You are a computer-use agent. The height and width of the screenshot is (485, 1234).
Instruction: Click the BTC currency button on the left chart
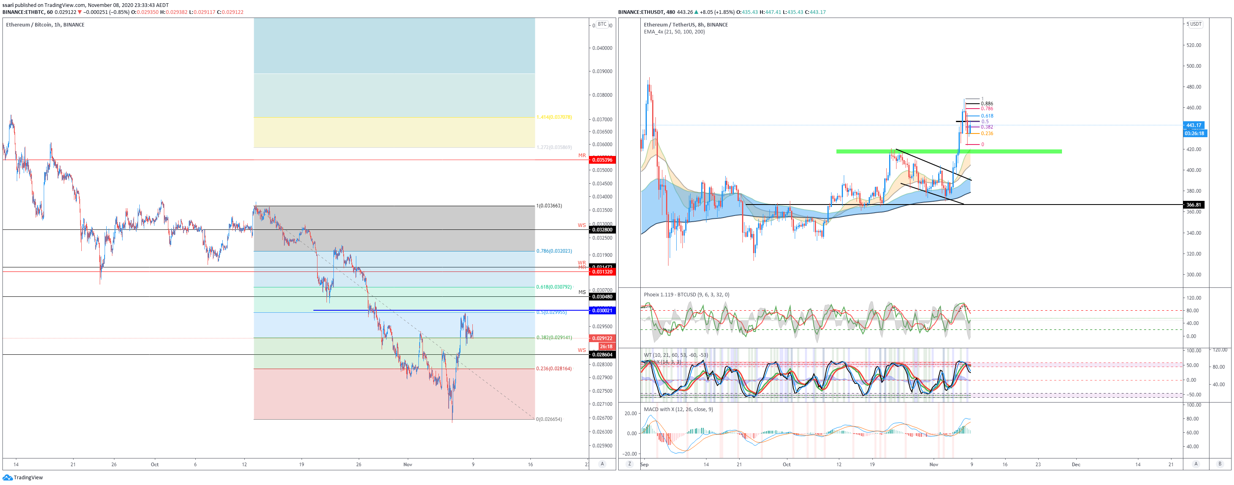click(x=602, y=24)
